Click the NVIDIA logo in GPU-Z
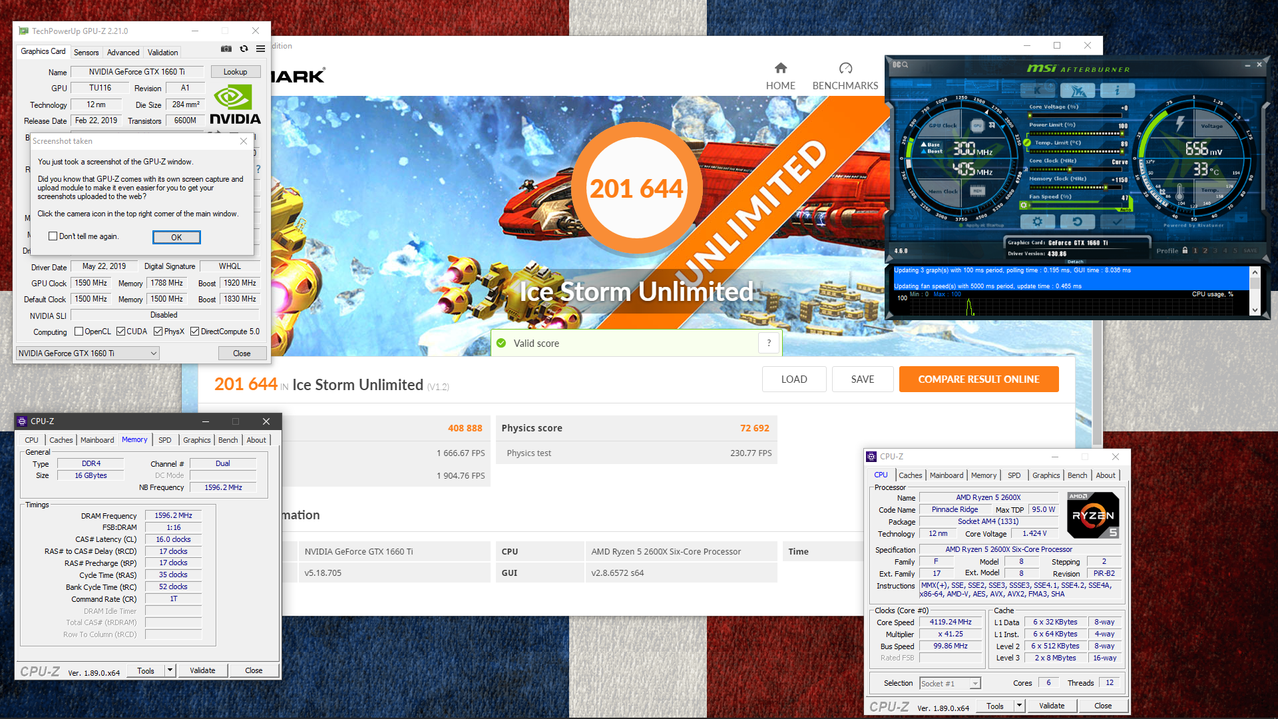 [235, 104]
